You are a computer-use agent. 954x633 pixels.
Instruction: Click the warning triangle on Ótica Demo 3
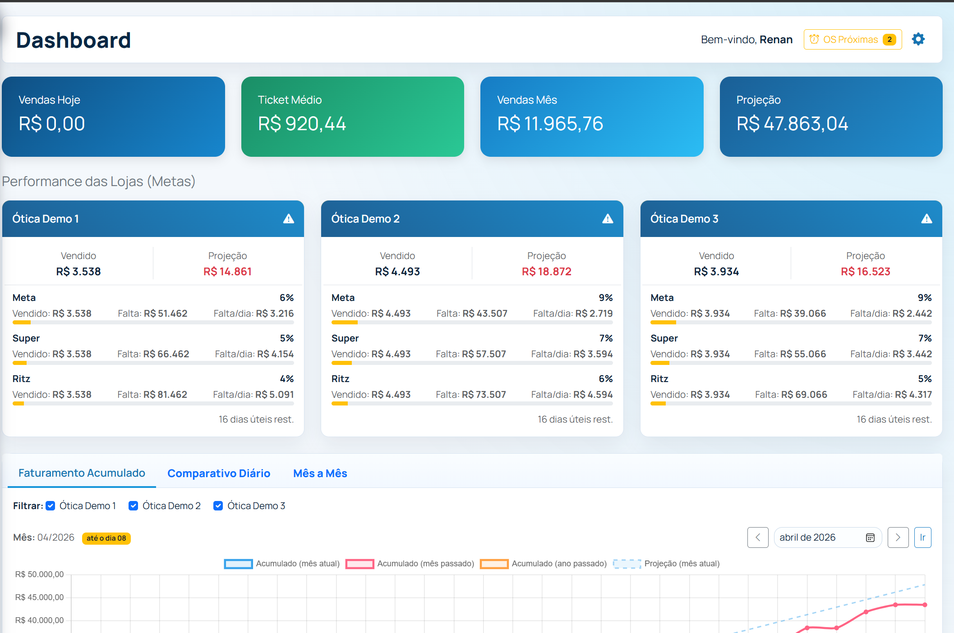(x=927, y=219)
